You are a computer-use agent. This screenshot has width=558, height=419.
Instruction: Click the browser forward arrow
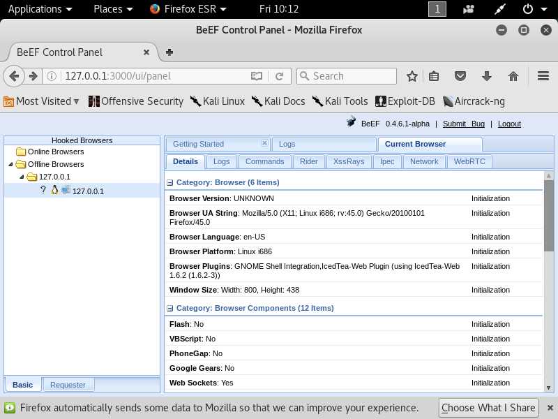(x=33, y=76)
